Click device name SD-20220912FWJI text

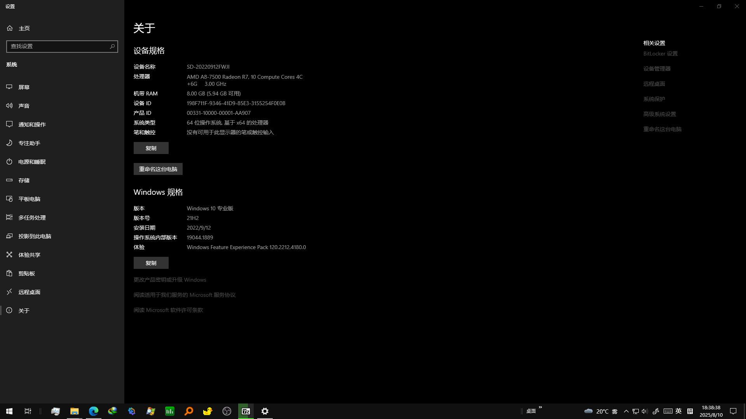[208, 67]
